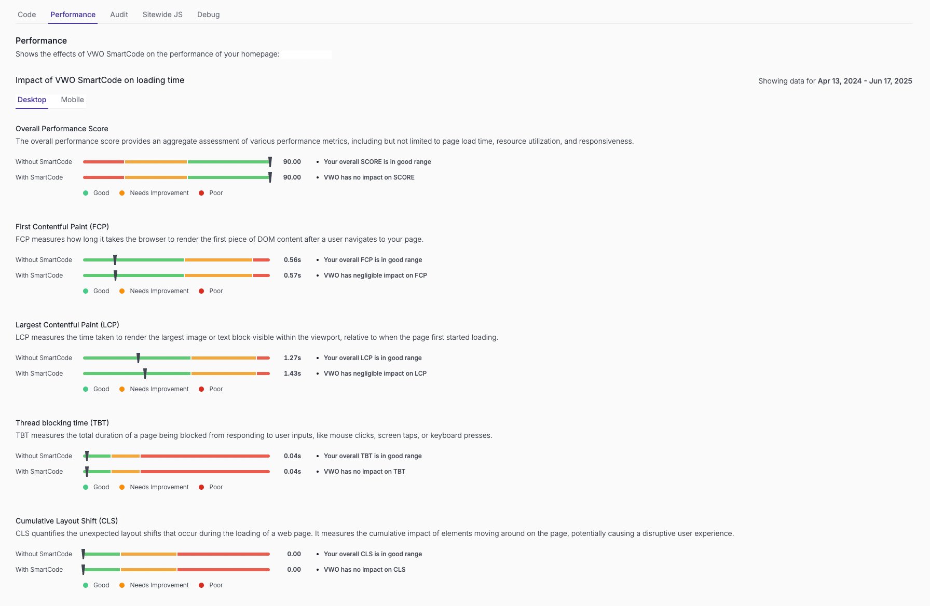Click the LCP Without SmartCode bar marker
Viewport: 930px width, 606px height.
pos(138,358)
